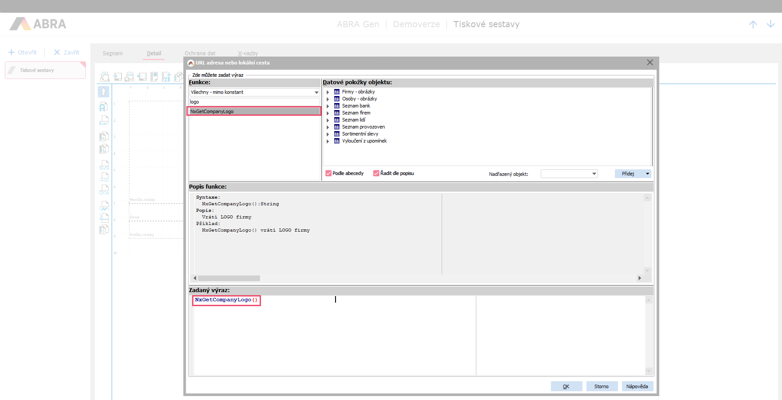Select NxGetCompanyLogo in function list

pyautogui.click(x=255, y=111)
